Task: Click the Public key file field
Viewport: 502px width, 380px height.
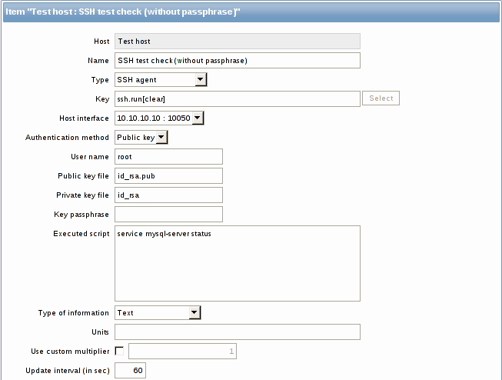Action: click(168, 175)
